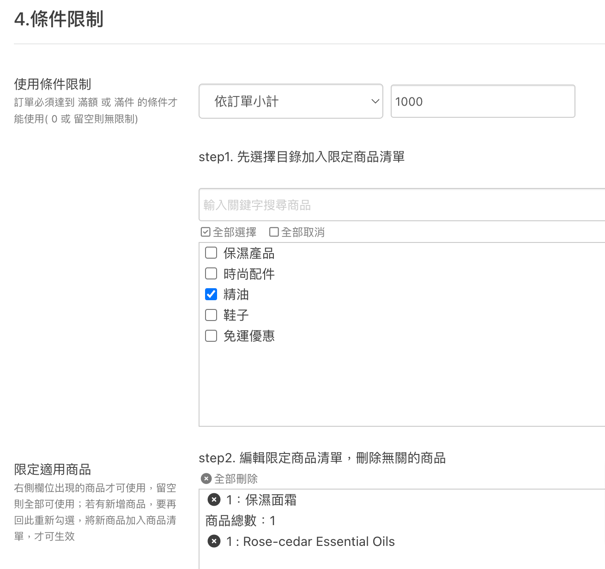This screenshot has width=605, height=569.
Task: Click the empty box icon beside 全部取消
Action: [x=274, y=232]
